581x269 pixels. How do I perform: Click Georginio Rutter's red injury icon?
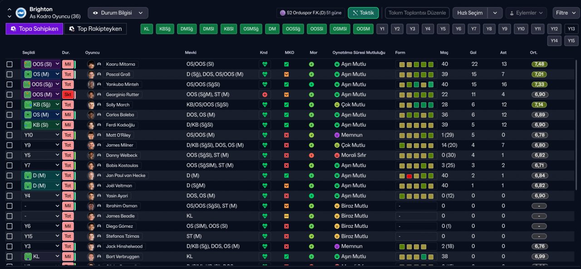tap(265, 95)
